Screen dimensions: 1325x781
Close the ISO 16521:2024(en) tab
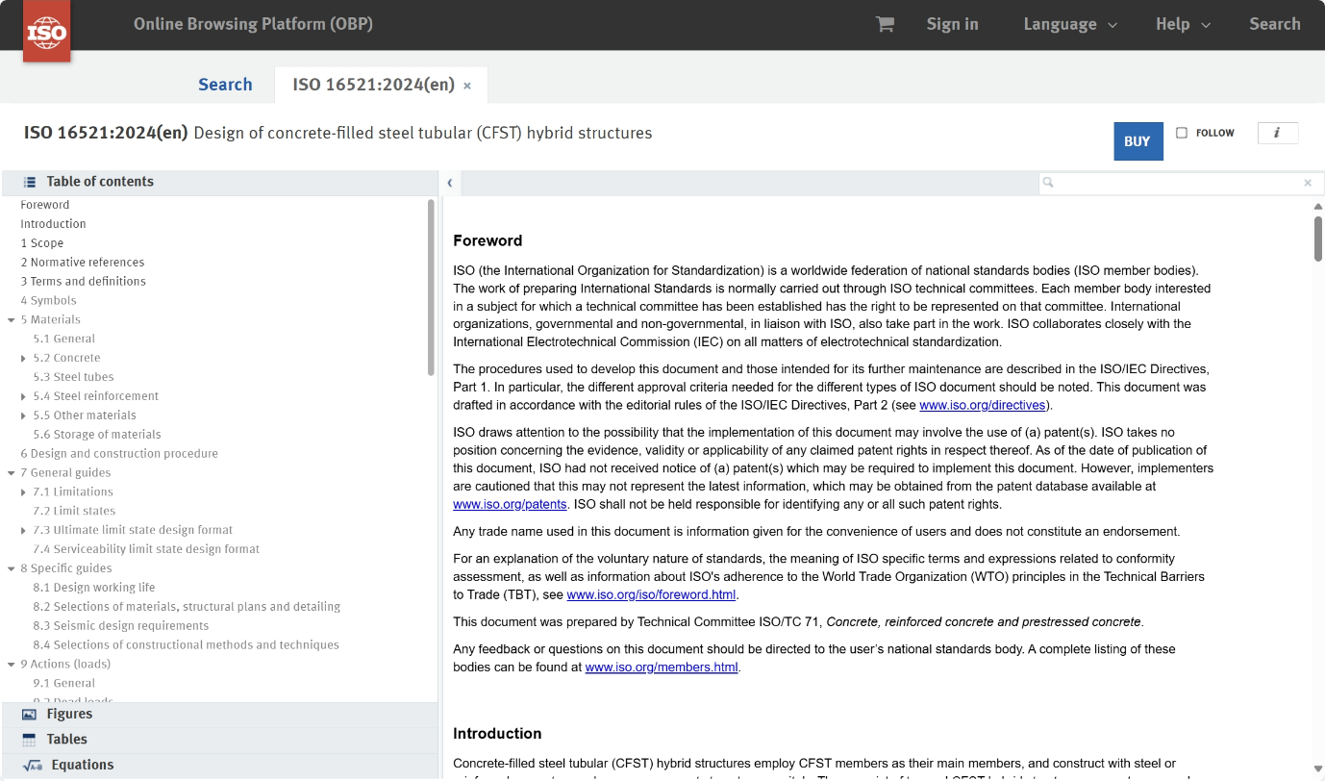coord(467,86)
